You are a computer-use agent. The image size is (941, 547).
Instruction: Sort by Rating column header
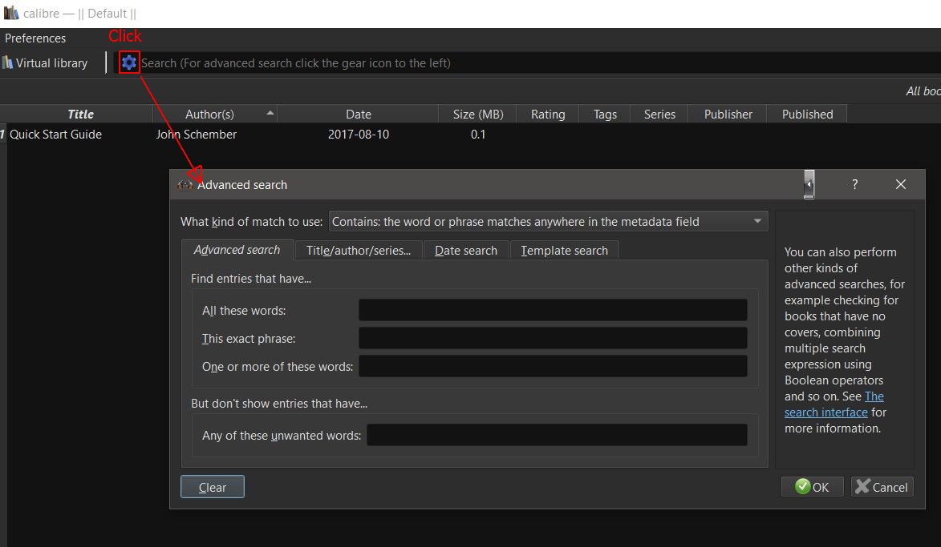[548, 114]
